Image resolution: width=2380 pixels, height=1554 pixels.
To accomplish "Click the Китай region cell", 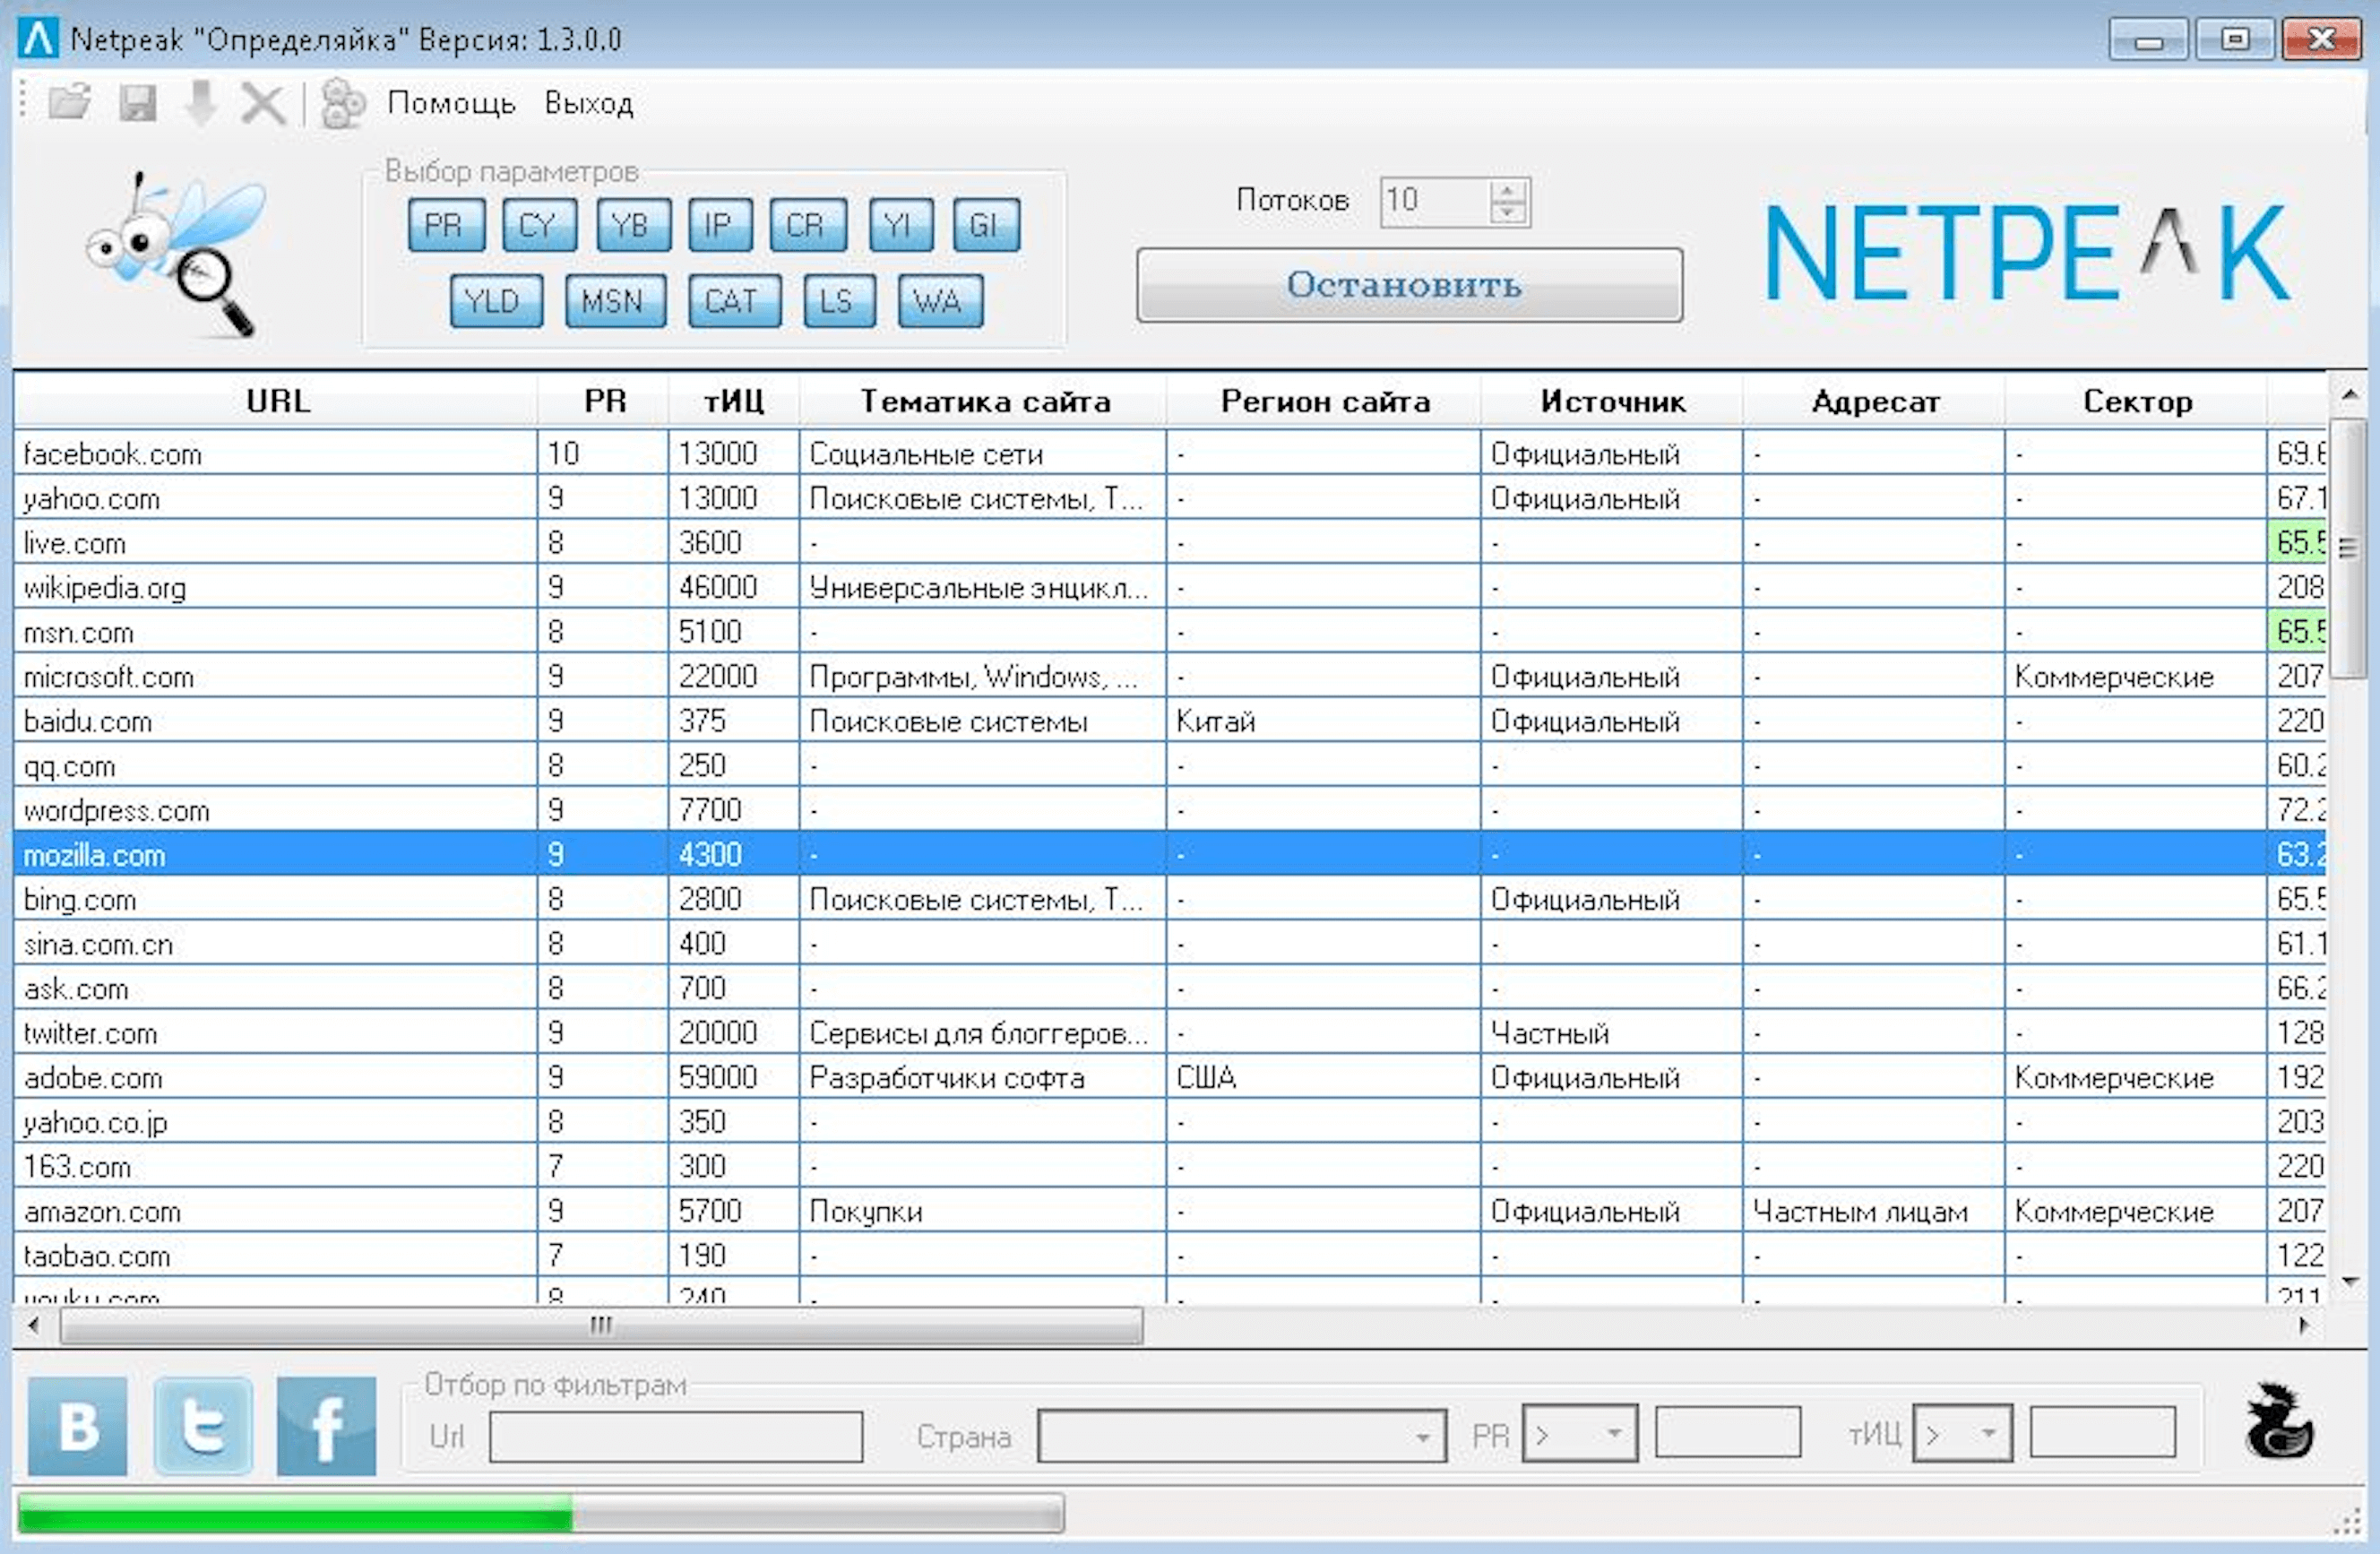I will 1323,721.
